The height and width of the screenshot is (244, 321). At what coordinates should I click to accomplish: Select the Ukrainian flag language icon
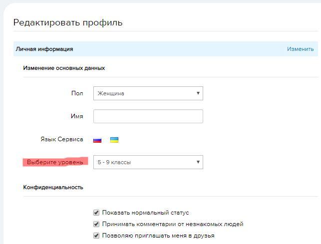[114, 140]
